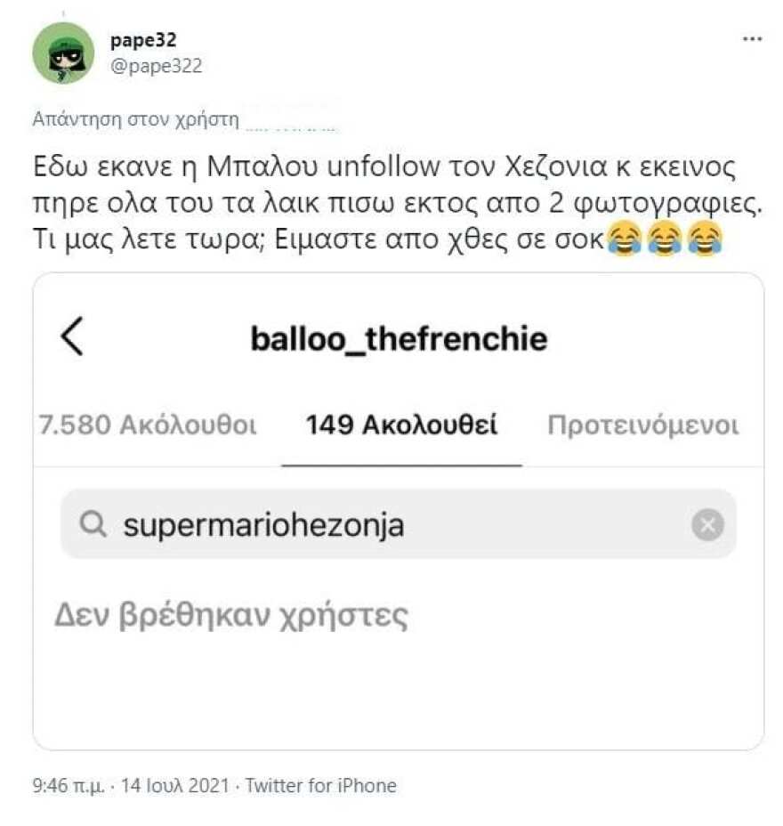
Task: Click the supermariohezonja search input field
Action: coord(267,524)
